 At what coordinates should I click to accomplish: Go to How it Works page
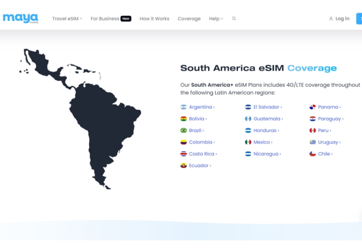(x=154, y=19)
